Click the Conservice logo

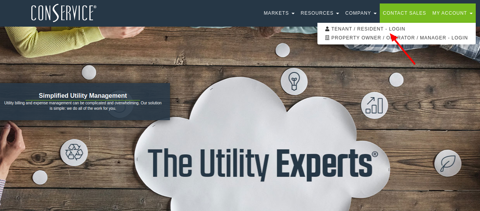point(64,13)
